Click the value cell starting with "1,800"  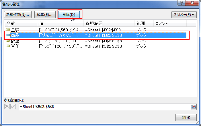coord(60,30)
